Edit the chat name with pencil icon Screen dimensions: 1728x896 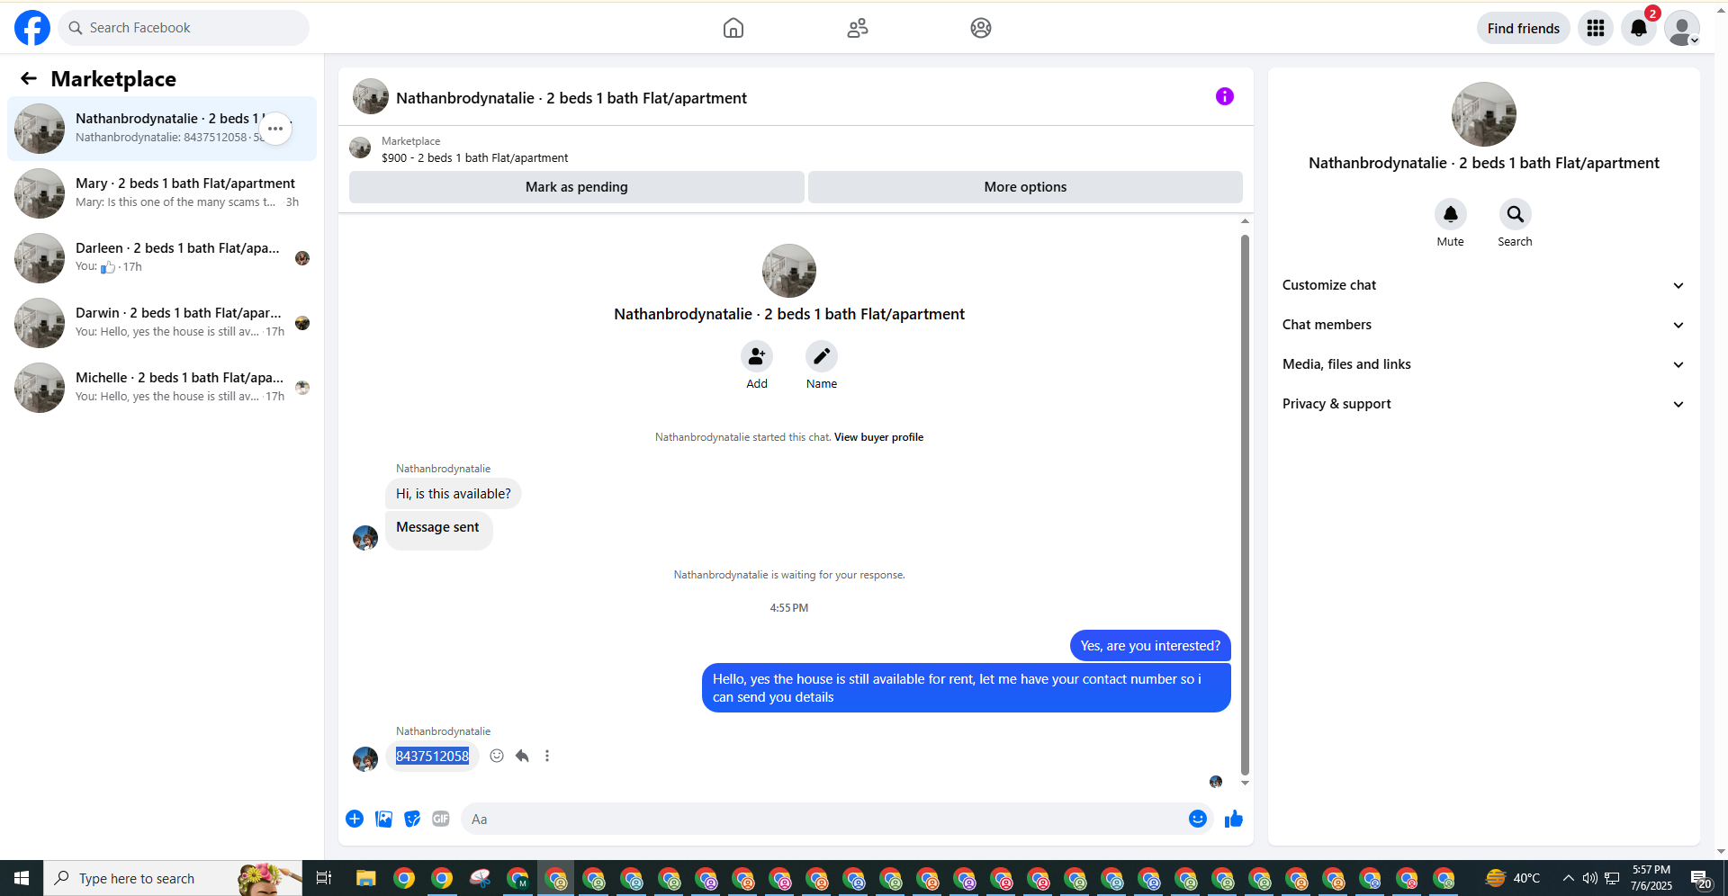(x=822, y=356)
